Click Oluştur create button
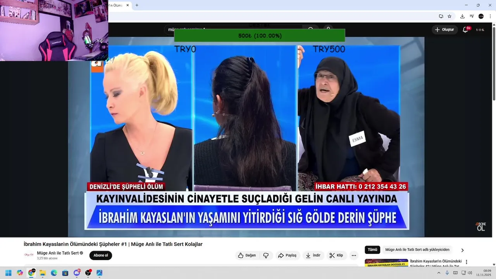This screenshot has height=279, width=496. pos(444,29)
